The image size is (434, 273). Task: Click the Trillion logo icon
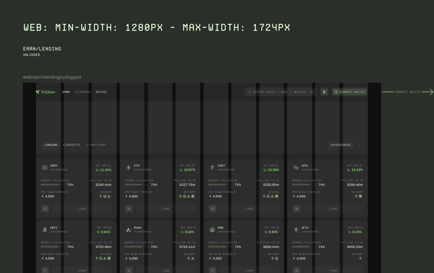click(38, 92)
